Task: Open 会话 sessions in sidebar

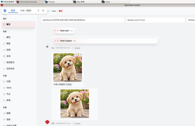Action: click(18, 56)
